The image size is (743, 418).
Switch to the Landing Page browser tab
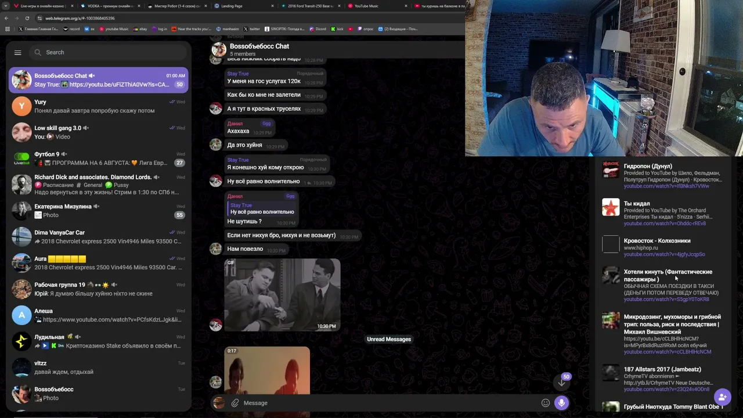240,6
